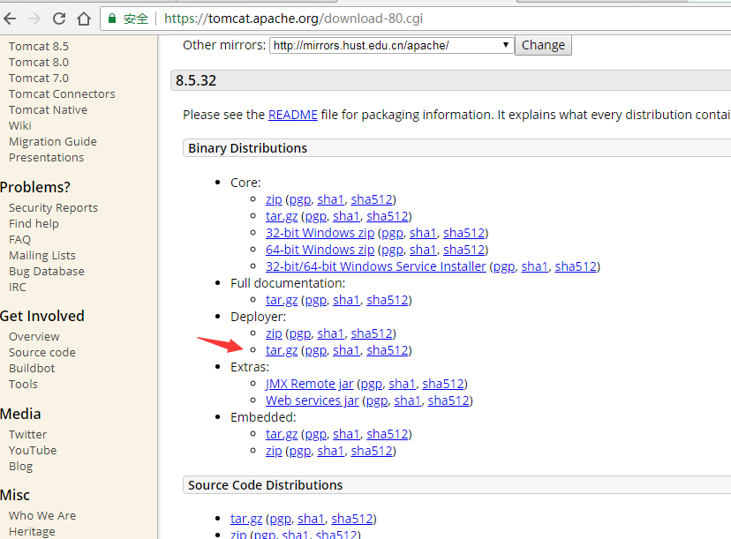Screen dimensions: 731x539
Task: Open Security Reports link
Action: 53,208
